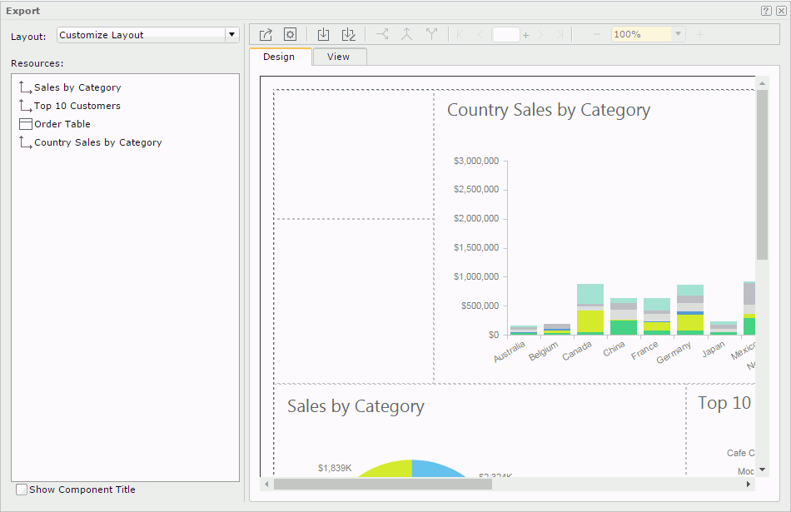791x512 pixels.
Task: Switch to the View tab
Action: click(339, 57)
